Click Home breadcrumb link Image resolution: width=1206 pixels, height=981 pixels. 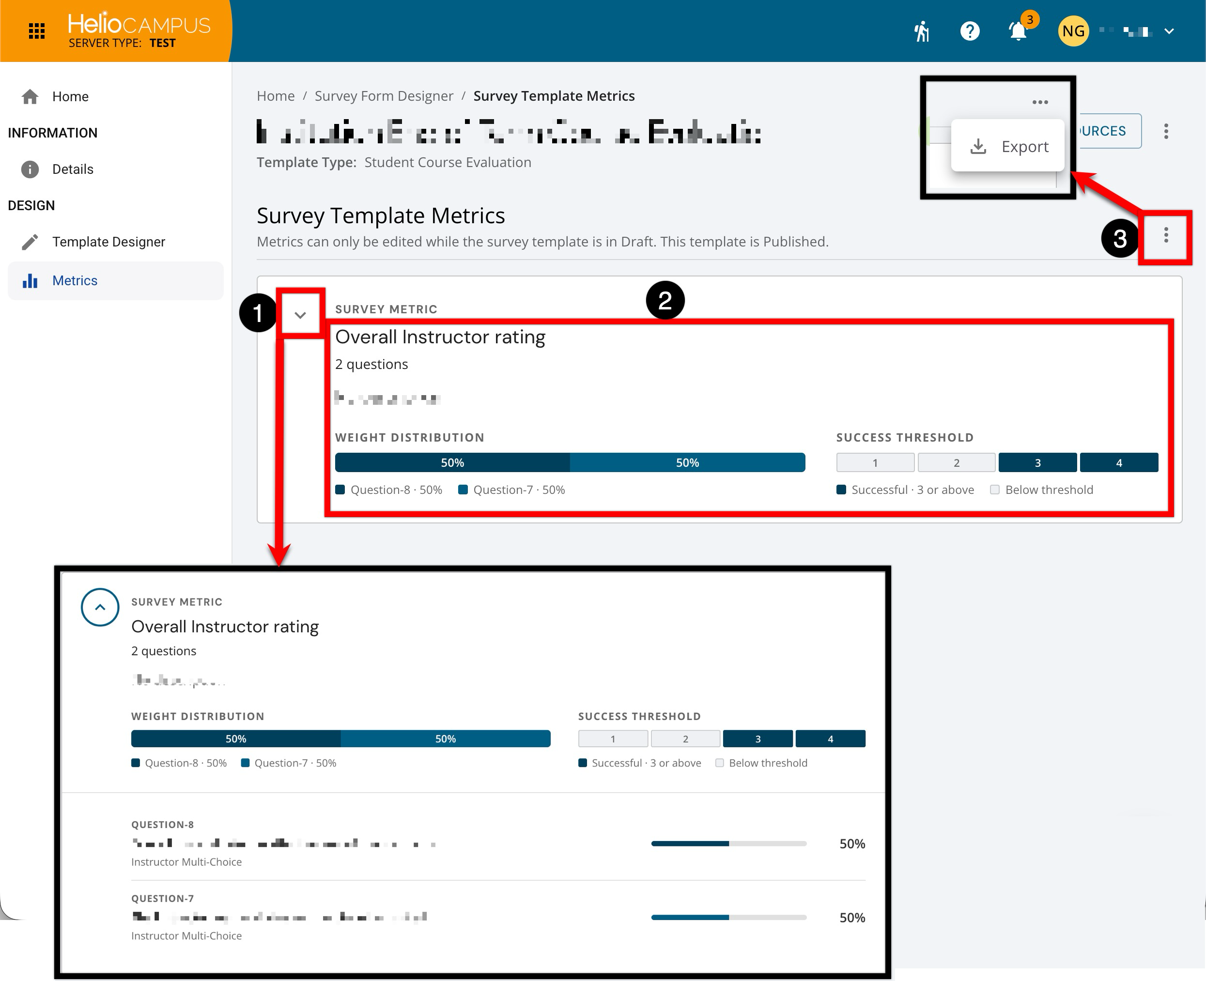coord(276,96)
